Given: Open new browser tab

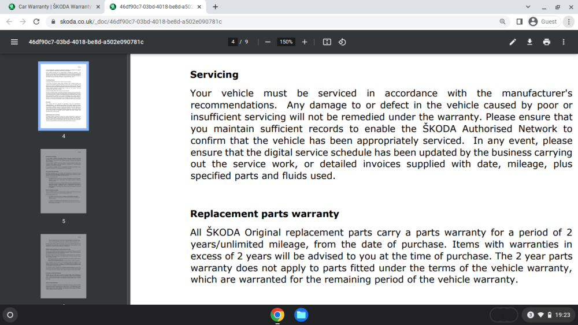Looking at the screenshot, I should click(x=215, y=6).
